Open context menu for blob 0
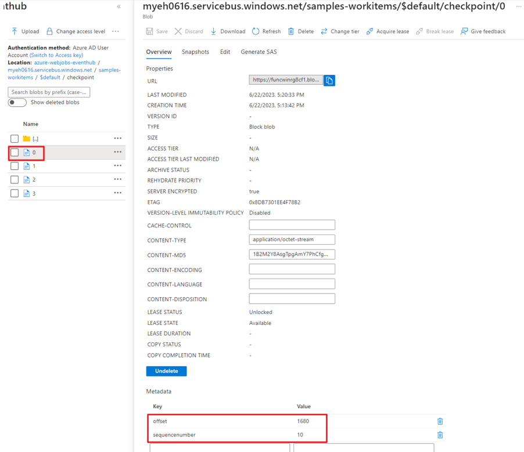The width and height of the screenshot is (524, 452). 117,152
